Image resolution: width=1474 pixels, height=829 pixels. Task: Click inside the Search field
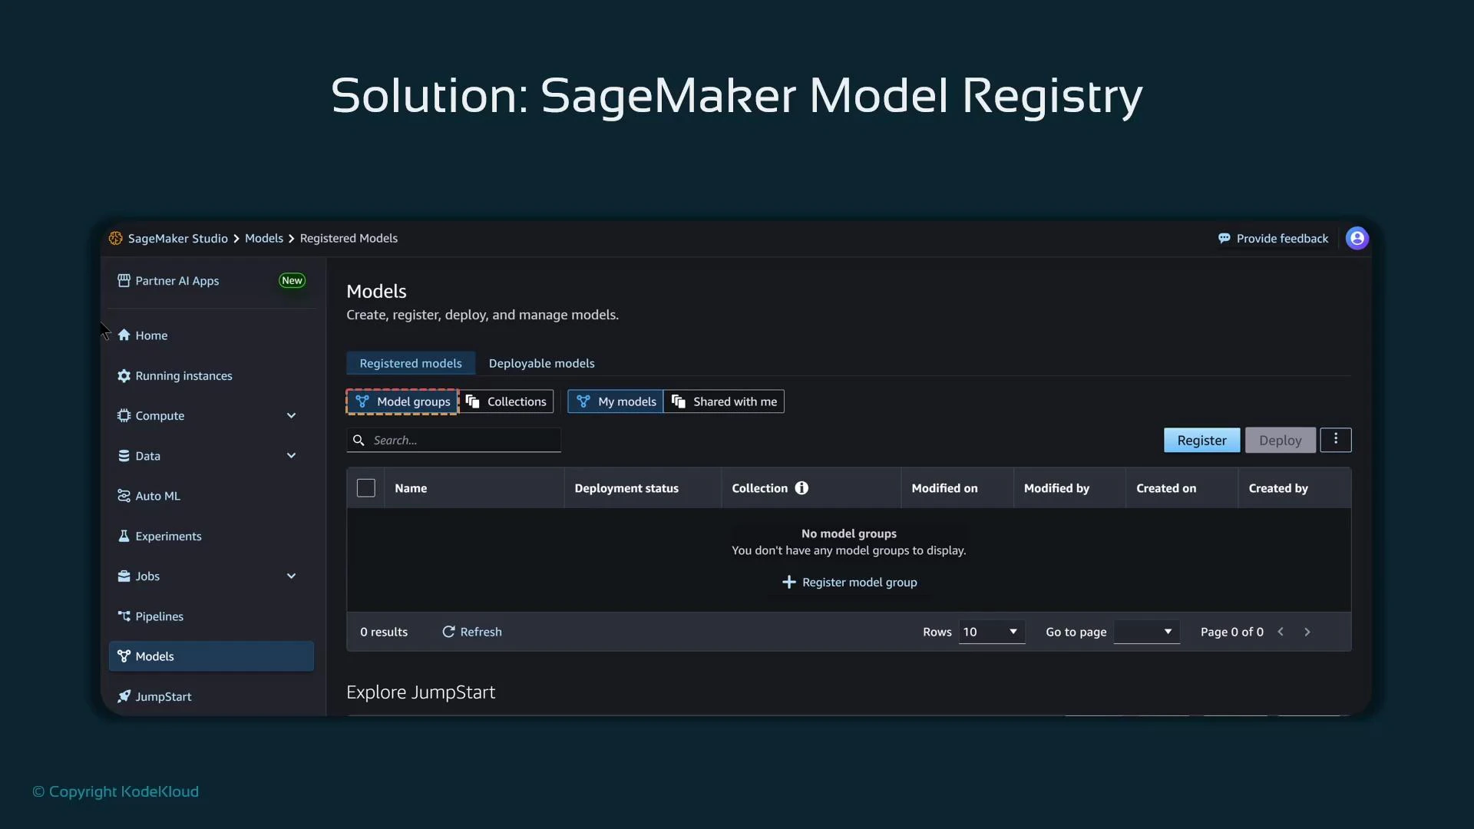click(453, 440)
